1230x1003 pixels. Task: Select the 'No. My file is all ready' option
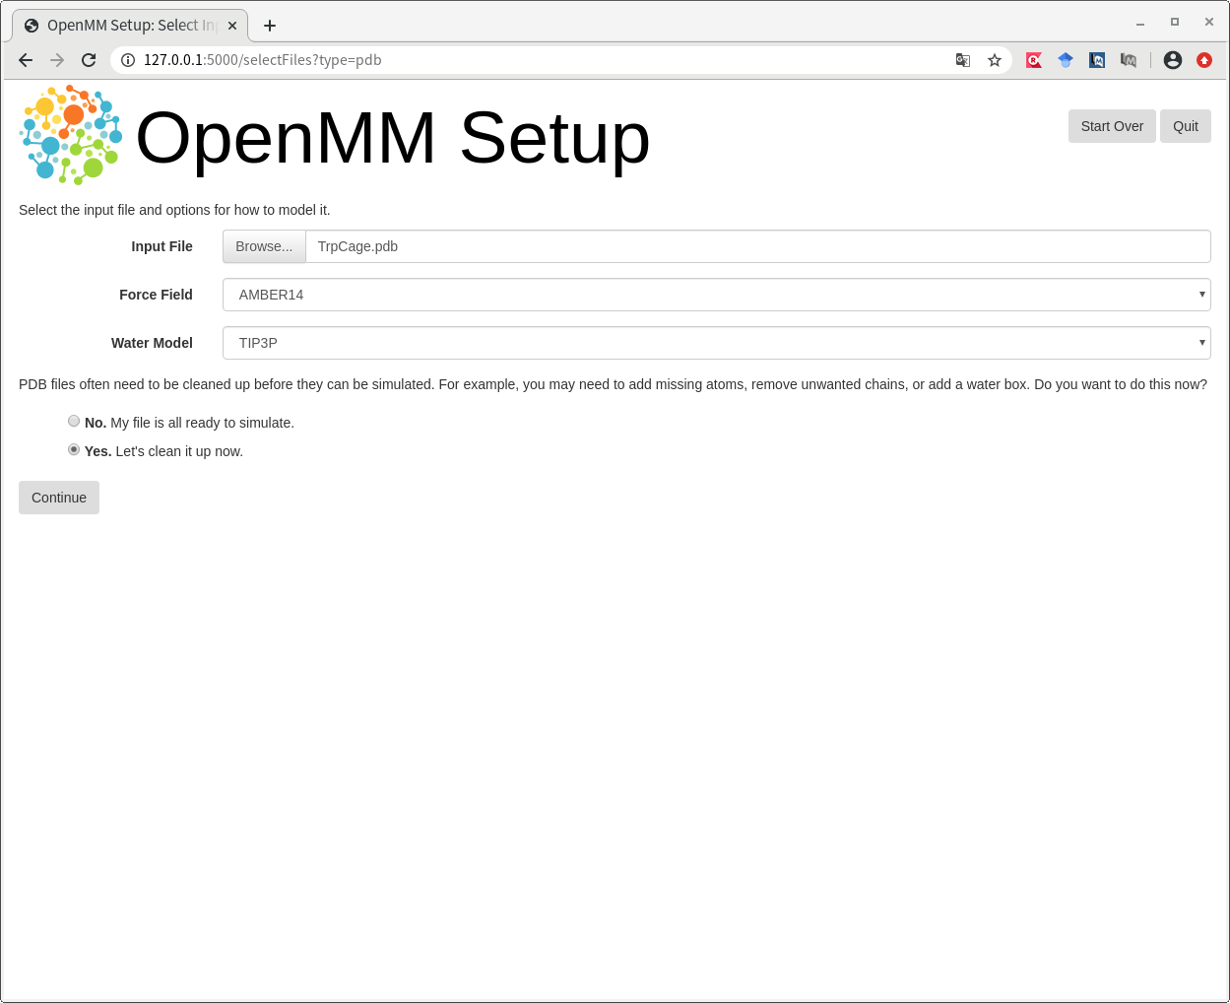pyautogui.click(x=74, y=422)
